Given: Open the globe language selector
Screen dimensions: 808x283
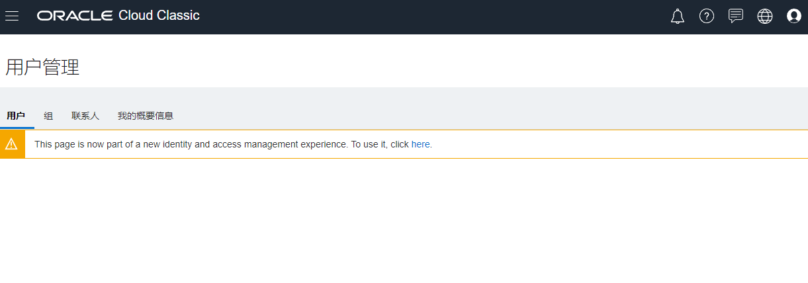Looking at the screenshot, I should tap(765, 17).
